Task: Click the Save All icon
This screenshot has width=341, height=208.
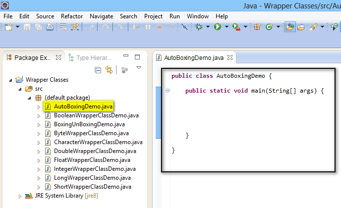Action: click(39, 27)
